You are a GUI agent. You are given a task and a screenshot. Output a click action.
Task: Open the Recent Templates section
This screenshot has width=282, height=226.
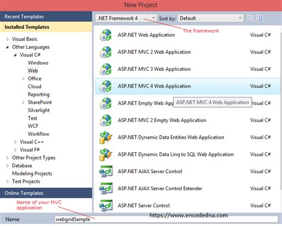(46, 17)
